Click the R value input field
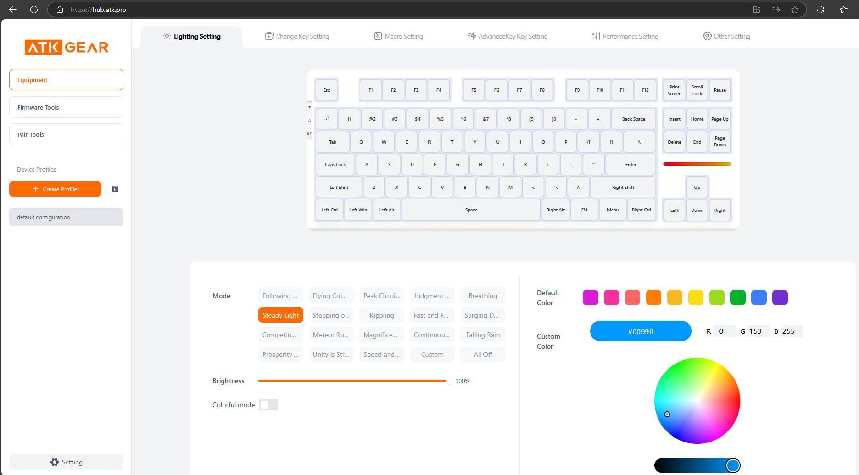859x475 pixels. tap(724, 331)
